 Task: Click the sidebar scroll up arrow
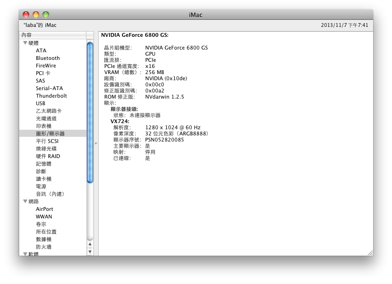click(90, 244)
